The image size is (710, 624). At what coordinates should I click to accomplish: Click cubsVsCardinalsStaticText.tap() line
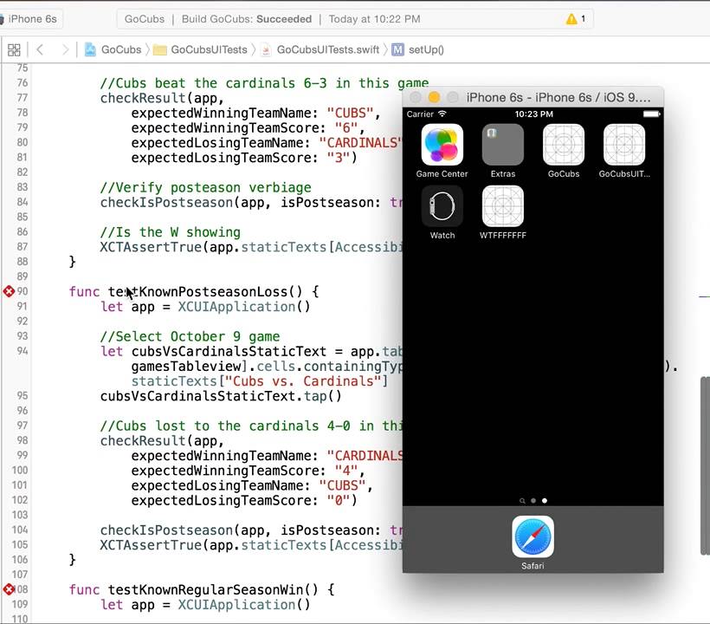point(221,396)
